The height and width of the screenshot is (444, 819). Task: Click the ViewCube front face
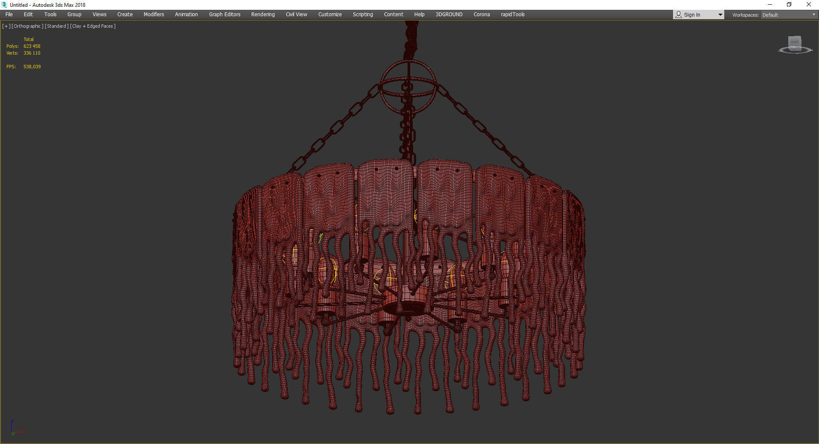[x=795, y=42]
